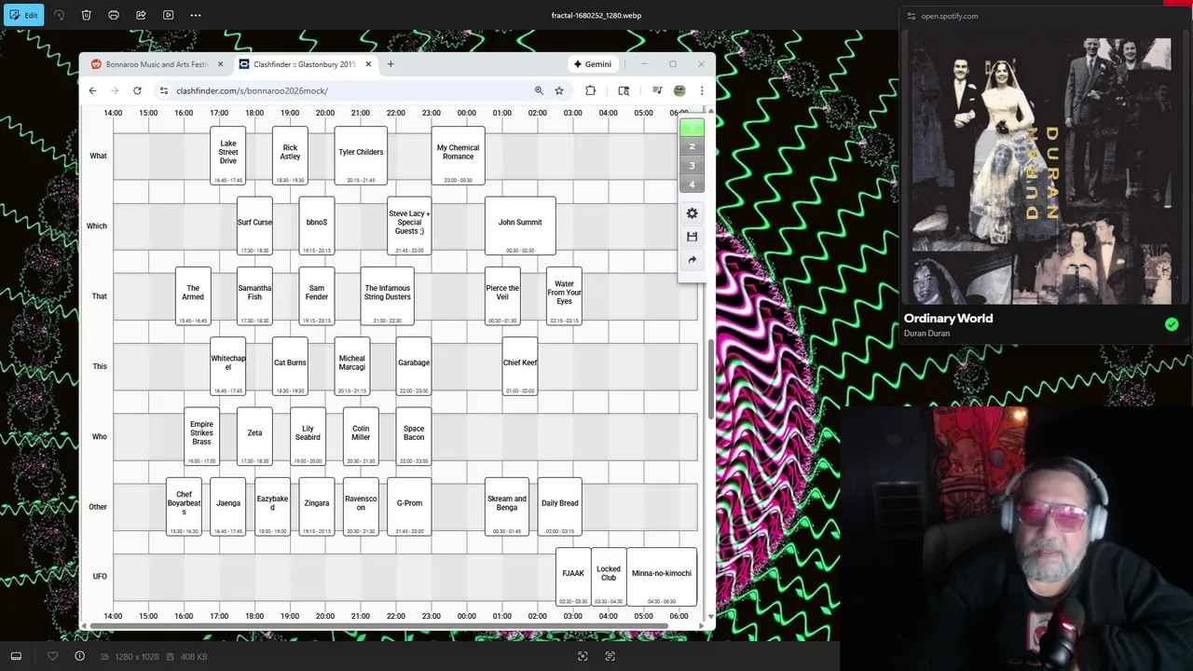Select The Infamous String Dusters set
This screenshot has height=671, width=1193.
[x=387, y=296]
